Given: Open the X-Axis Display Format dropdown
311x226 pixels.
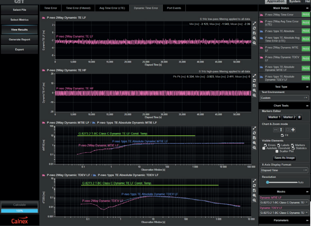Looking at the screenshot, I should [284, 170].
